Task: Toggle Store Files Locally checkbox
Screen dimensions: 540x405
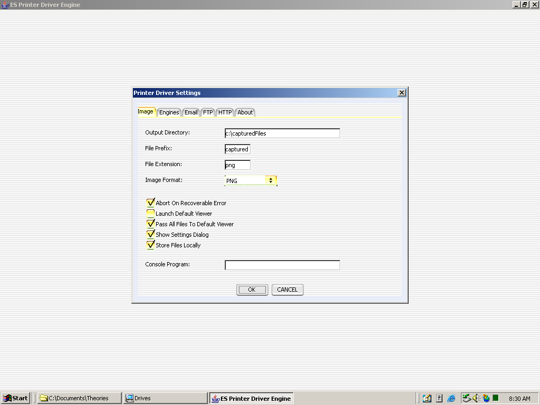Action: pyautogui.click(x=151, y=245)
